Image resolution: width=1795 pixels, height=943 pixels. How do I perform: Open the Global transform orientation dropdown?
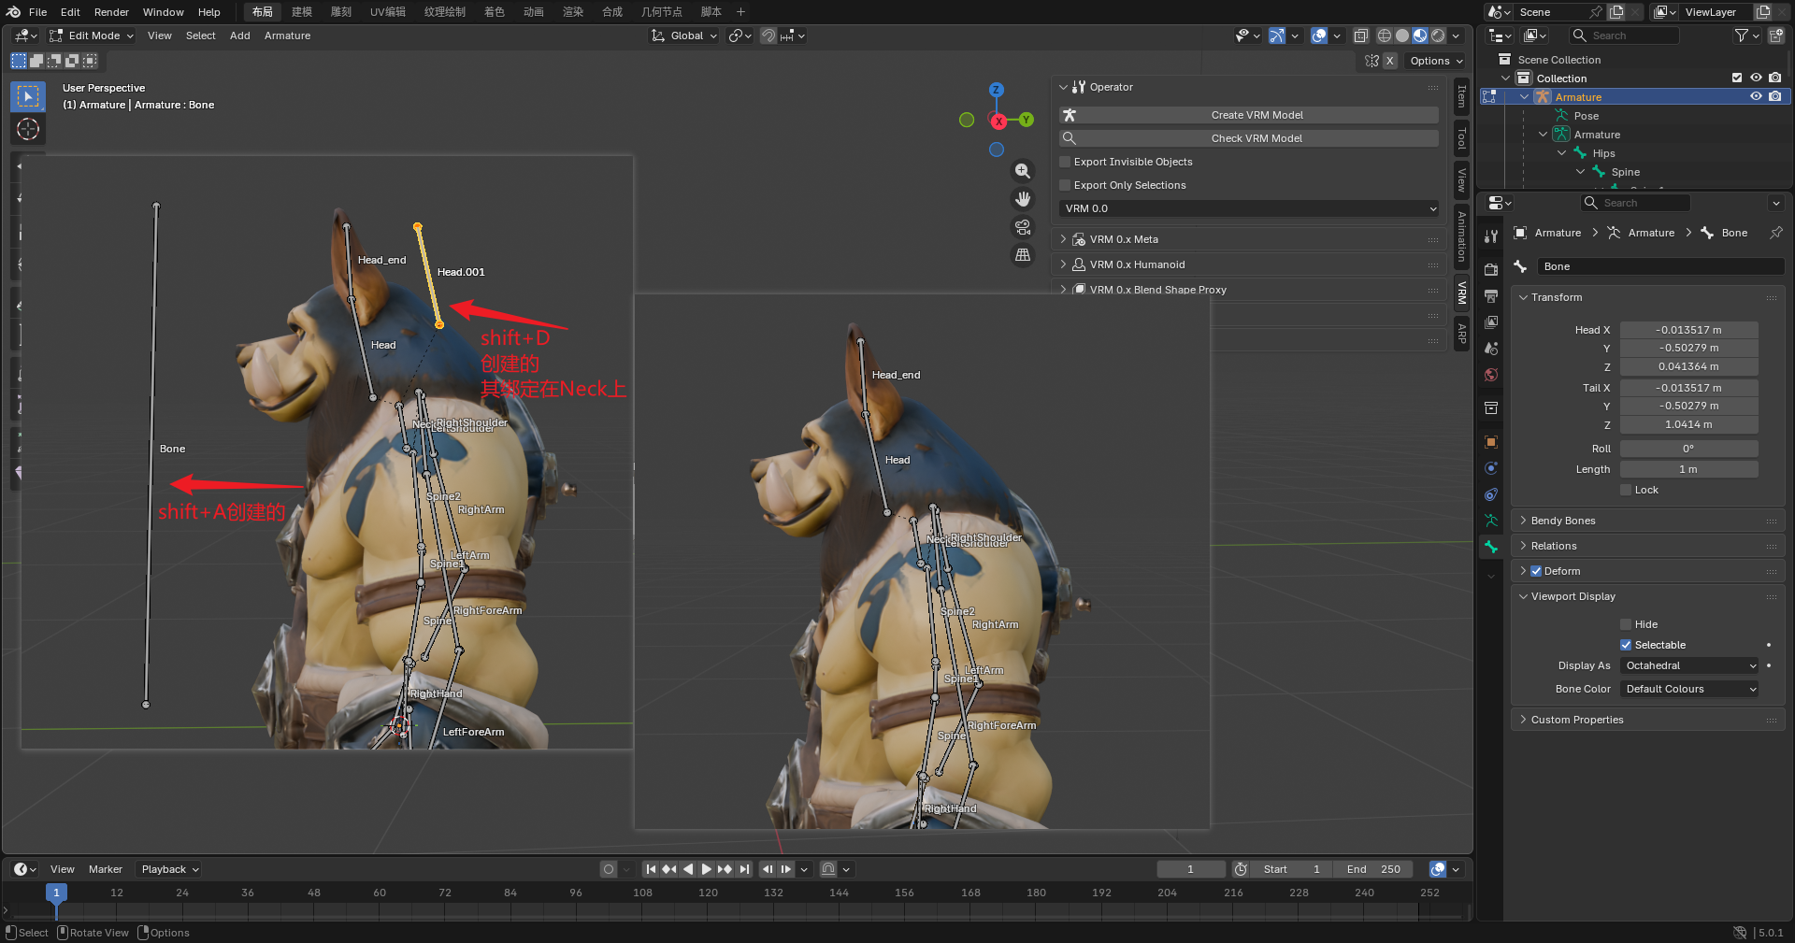(685, 36)
